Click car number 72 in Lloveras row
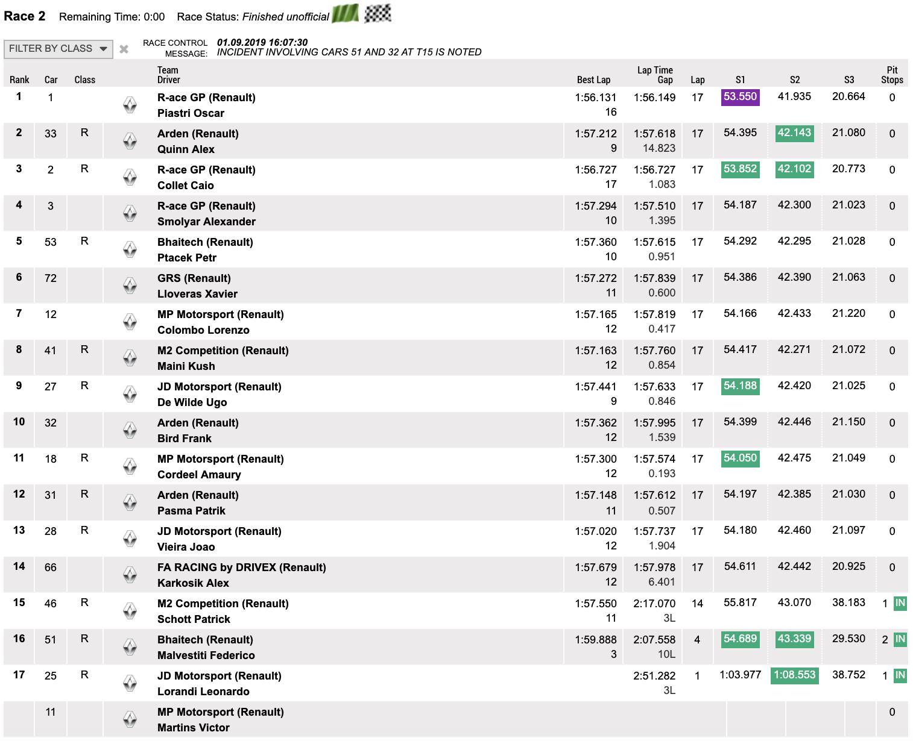The width and height of the screenshot is (913, 741). pos(51,278)
